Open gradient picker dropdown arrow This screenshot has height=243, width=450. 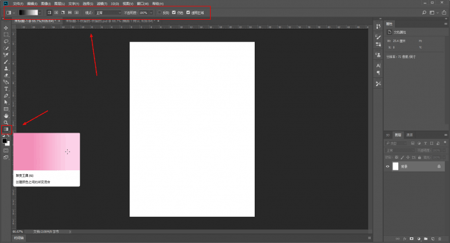[40, 13]
